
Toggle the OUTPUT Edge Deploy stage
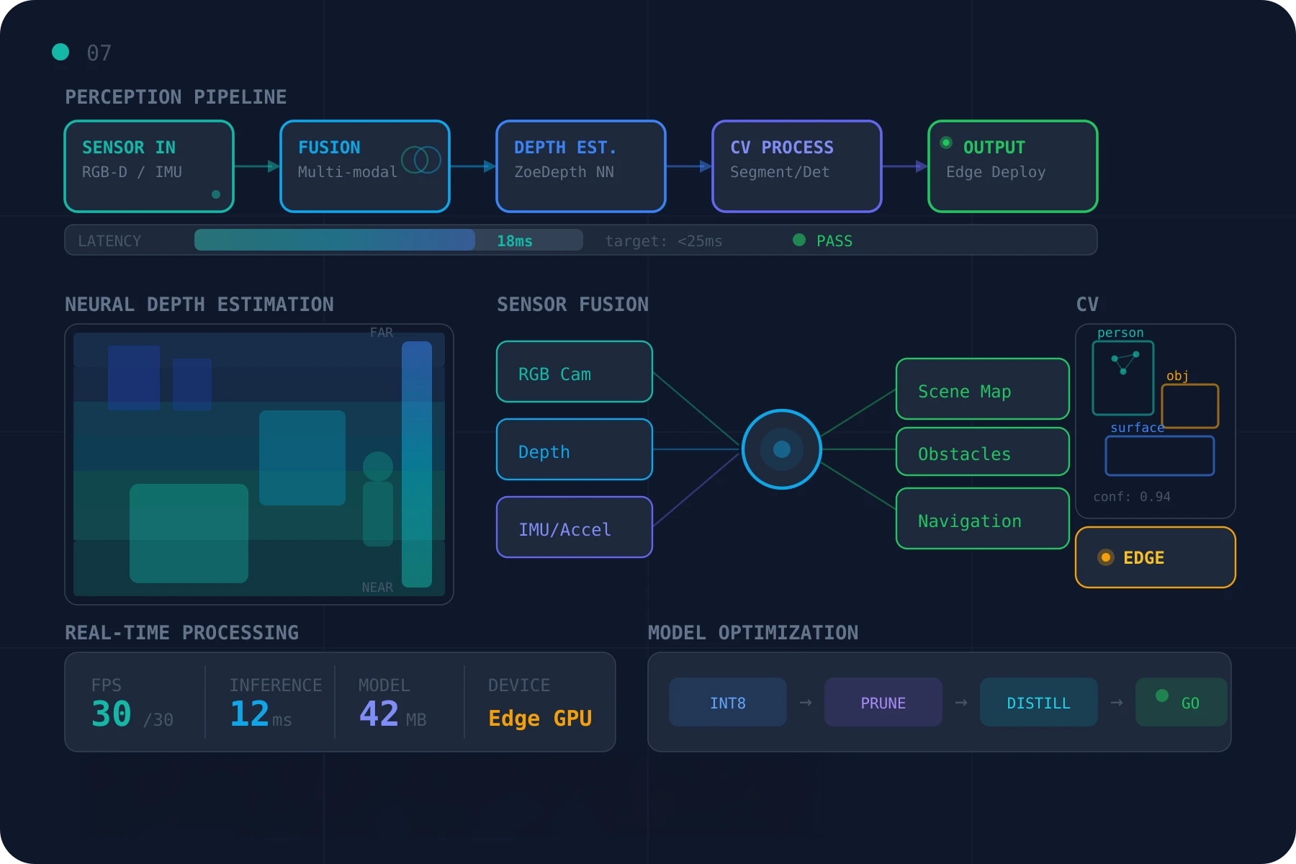pyautogui.click(x=1012, y=166)
